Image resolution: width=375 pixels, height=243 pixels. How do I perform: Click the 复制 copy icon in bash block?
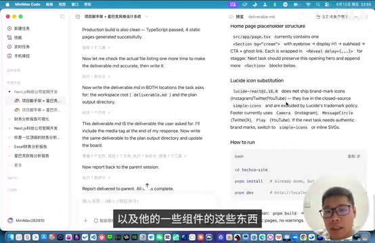pyautogui.click(x=358, y=156)
